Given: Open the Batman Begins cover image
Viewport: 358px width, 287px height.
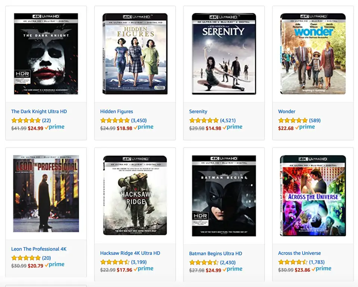Looking at the screenshot, I should click(224, 196).
